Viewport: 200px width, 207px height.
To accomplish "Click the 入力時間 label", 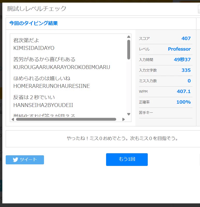I will (146, 60).
